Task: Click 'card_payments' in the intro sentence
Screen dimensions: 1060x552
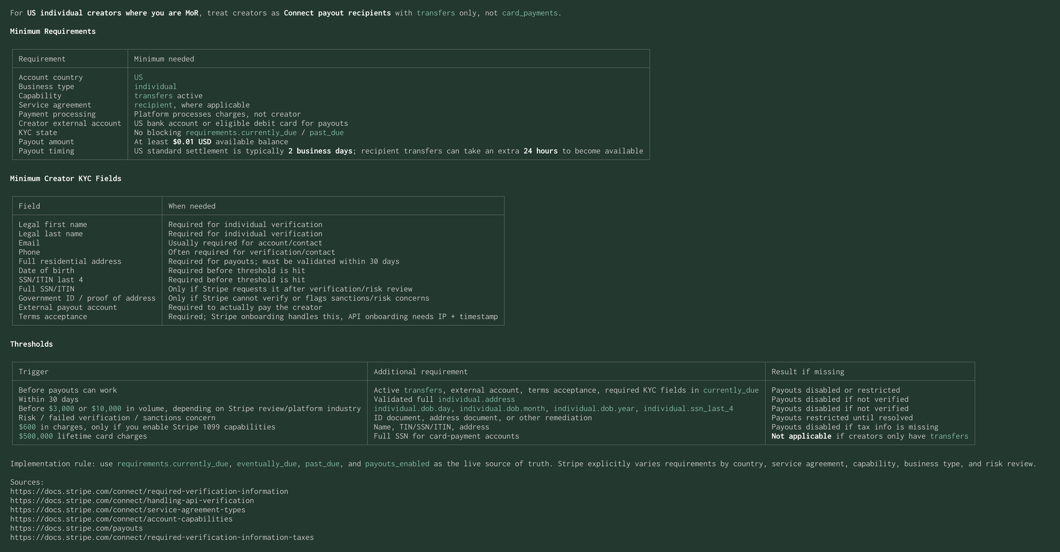Action: [x=530, y=13]
